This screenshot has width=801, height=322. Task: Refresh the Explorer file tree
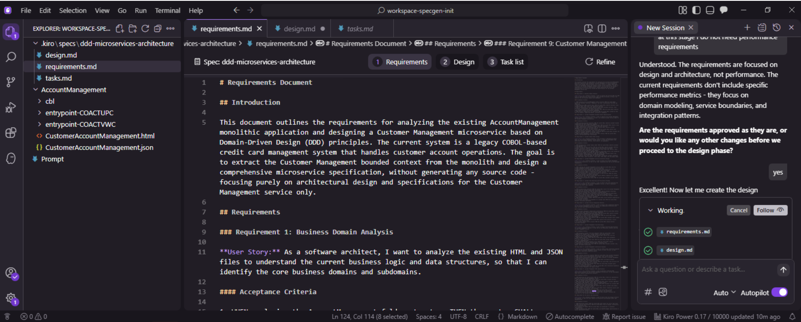click(145, 29)
